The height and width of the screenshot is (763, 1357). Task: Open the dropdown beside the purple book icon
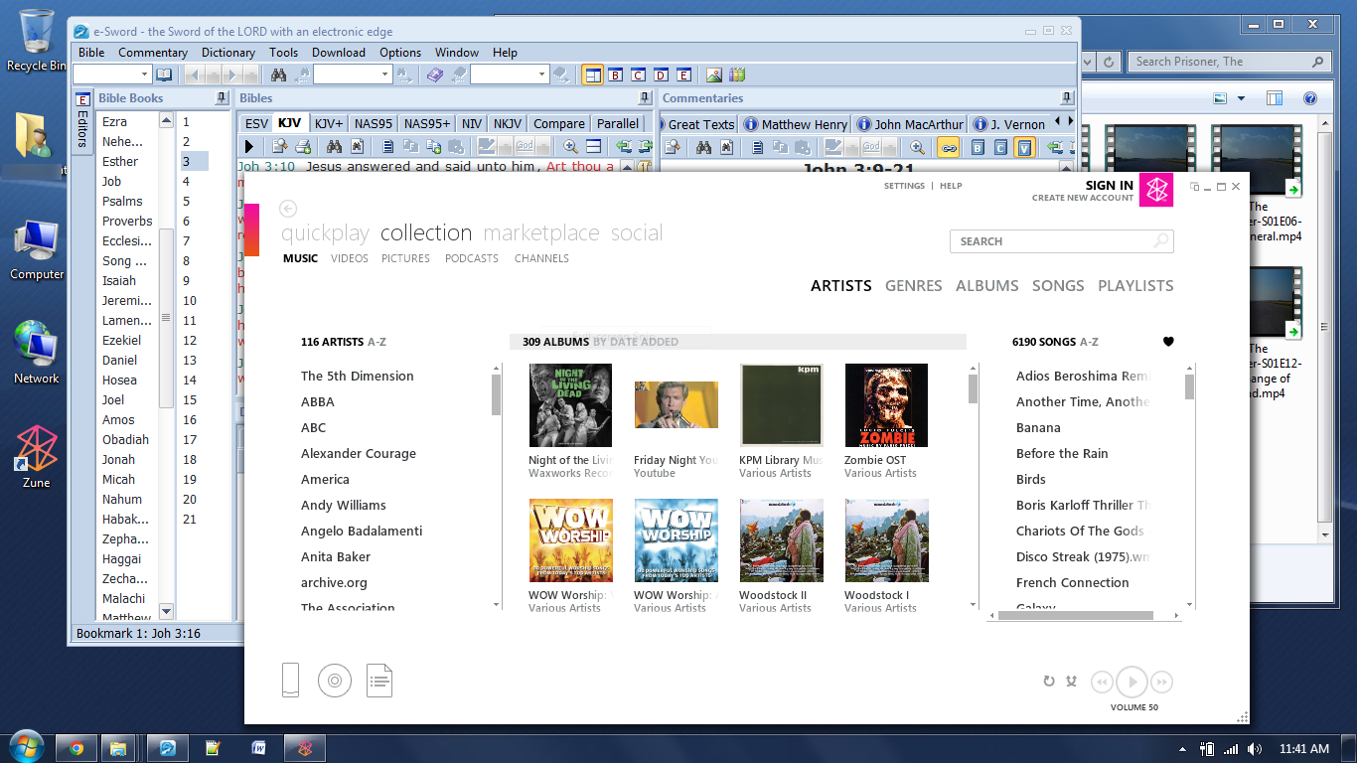542,75
